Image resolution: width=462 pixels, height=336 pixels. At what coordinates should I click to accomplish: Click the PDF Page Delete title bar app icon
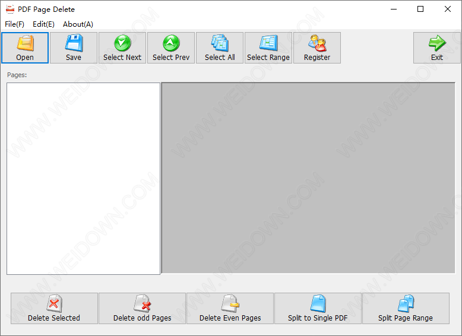coord(10,9)
